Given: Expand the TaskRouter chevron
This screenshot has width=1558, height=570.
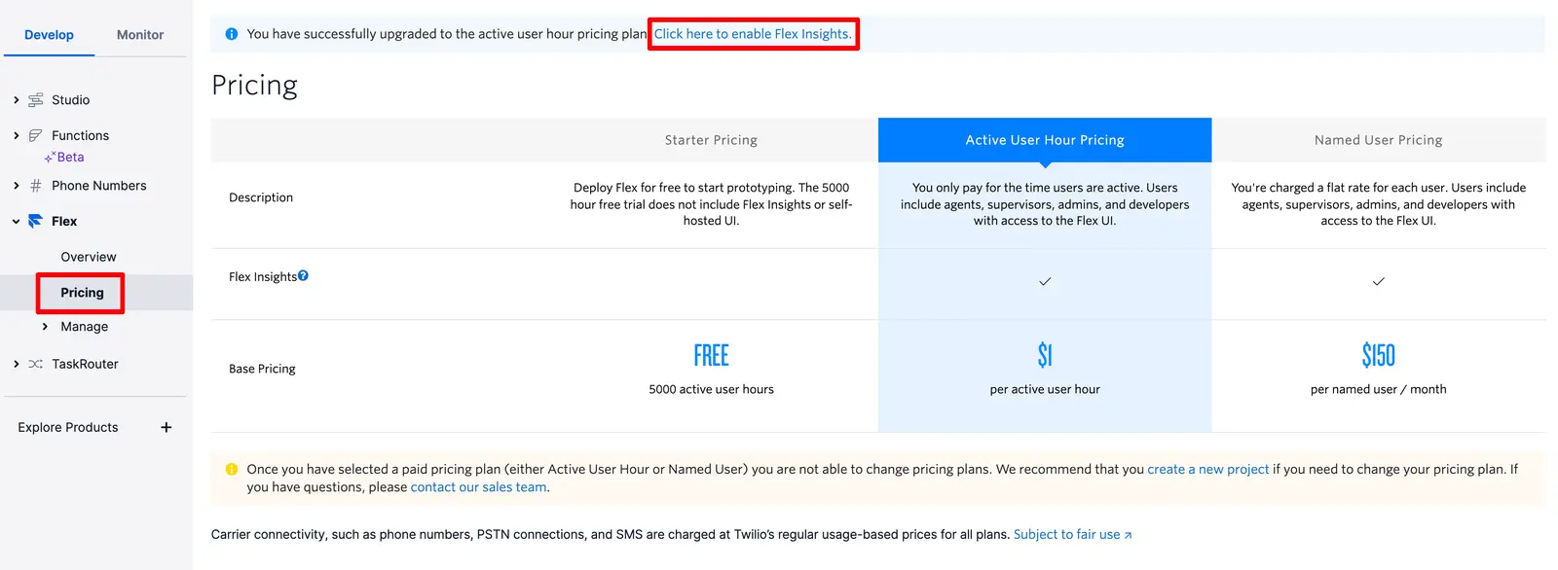Looking at the screenshot, I should 16,364.
